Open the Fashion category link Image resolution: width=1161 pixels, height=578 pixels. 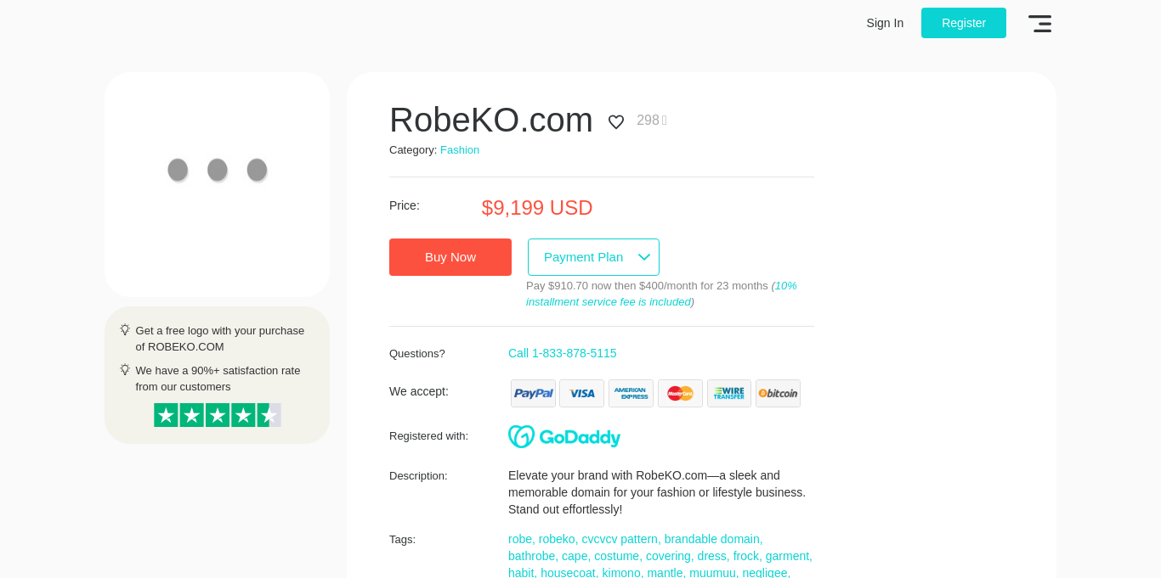pyautogui.click(x=460, y=150)
